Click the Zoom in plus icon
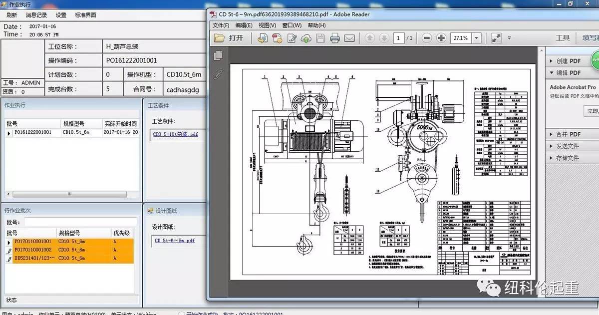Viewport: 599px width, 315px height. click(x=441, y=38)
